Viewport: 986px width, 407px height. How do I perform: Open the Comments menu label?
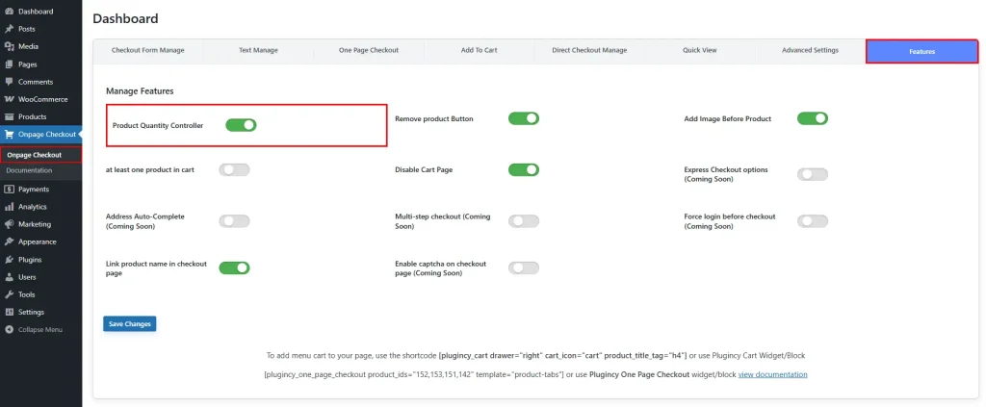coord(36,82)
